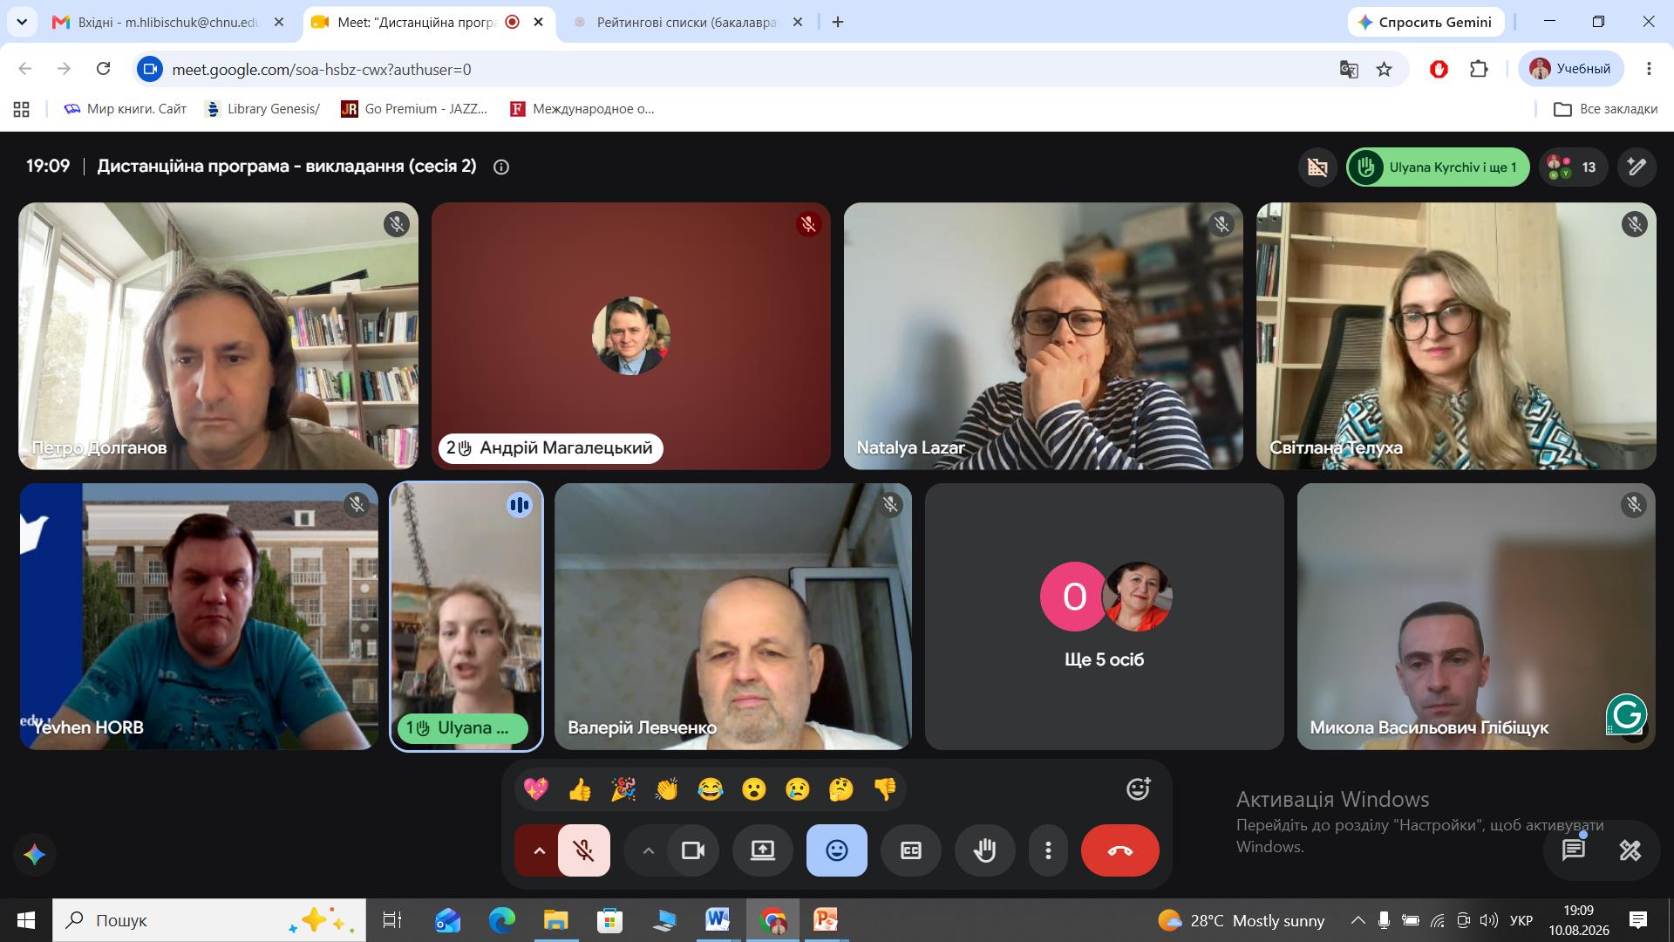Turn the camera on

(x=693, y=850)
